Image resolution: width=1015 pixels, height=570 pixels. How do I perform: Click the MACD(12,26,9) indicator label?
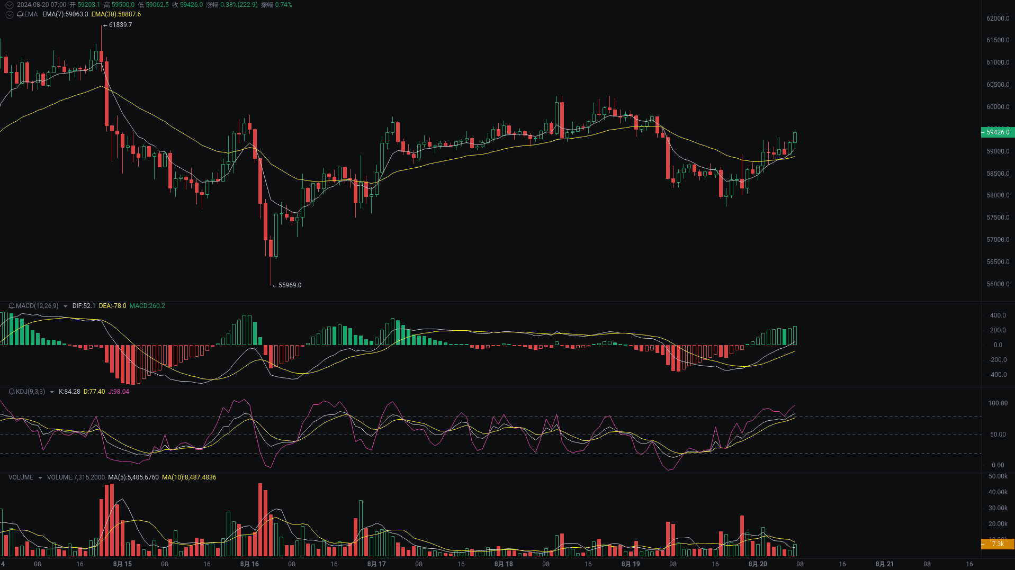(x=37, y=306)
